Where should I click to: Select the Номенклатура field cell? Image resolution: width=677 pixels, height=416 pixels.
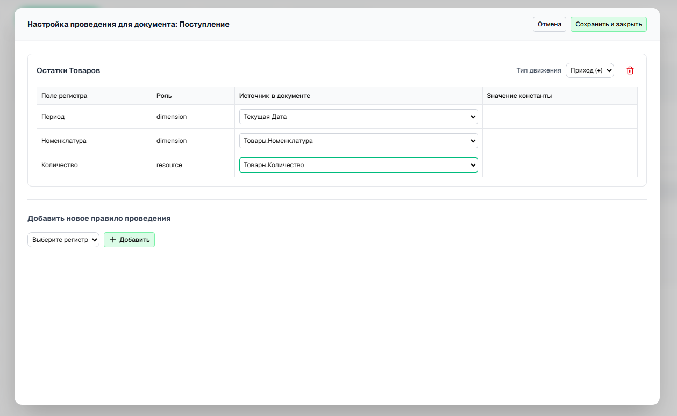(94, 141)
